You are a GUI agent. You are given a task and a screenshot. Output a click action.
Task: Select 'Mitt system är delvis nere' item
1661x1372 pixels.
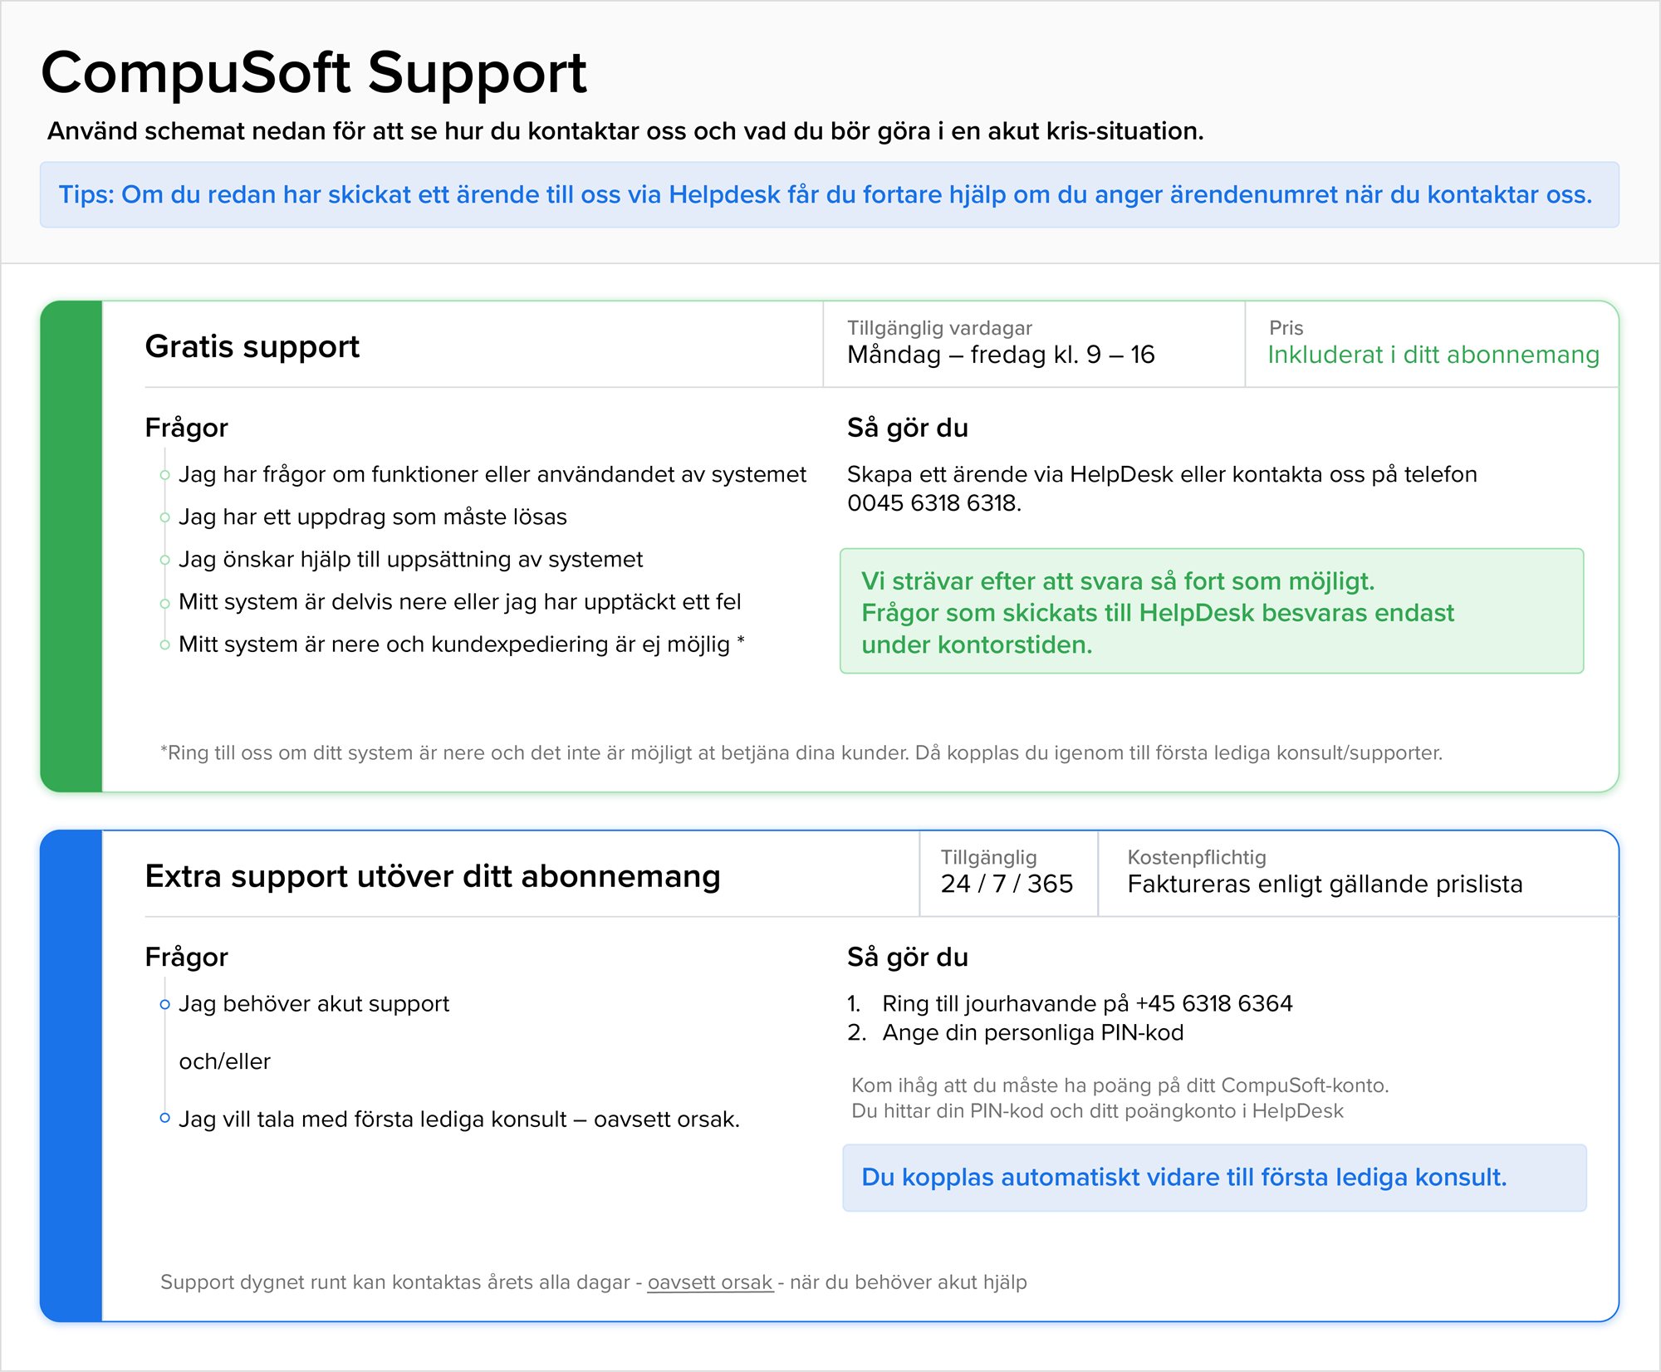[x=460, y=601]
